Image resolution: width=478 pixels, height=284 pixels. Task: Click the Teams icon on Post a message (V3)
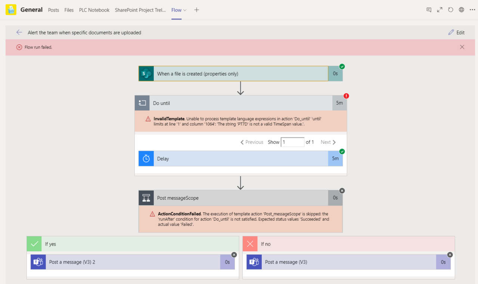click(254, 262)
